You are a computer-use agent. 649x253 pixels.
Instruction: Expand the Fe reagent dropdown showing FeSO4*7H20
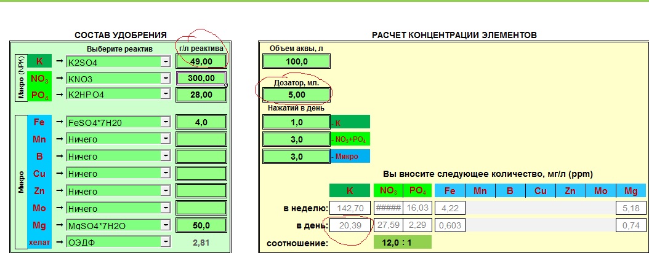(165, 122)
